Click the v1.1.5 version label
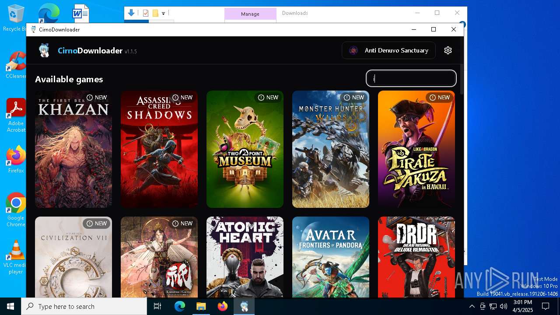The image size is (560, 315). pos(131,52)
